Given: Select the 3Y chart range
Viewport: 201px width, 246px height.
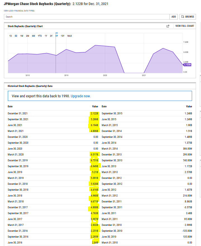Looking at the screenshot, I should coord(51,36).
